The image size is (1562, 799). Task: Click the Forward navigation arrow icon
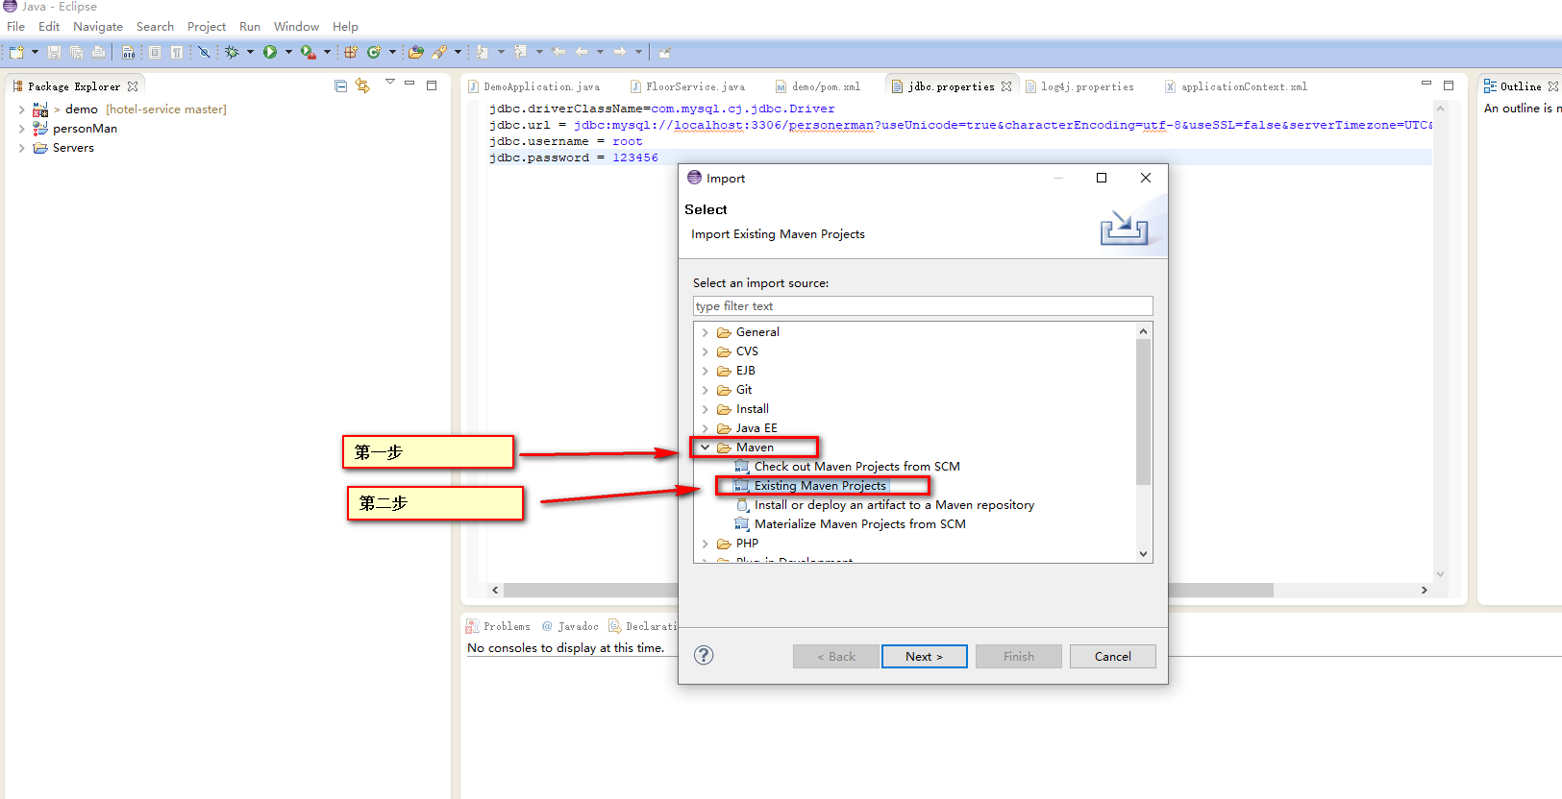pos(620,52)
